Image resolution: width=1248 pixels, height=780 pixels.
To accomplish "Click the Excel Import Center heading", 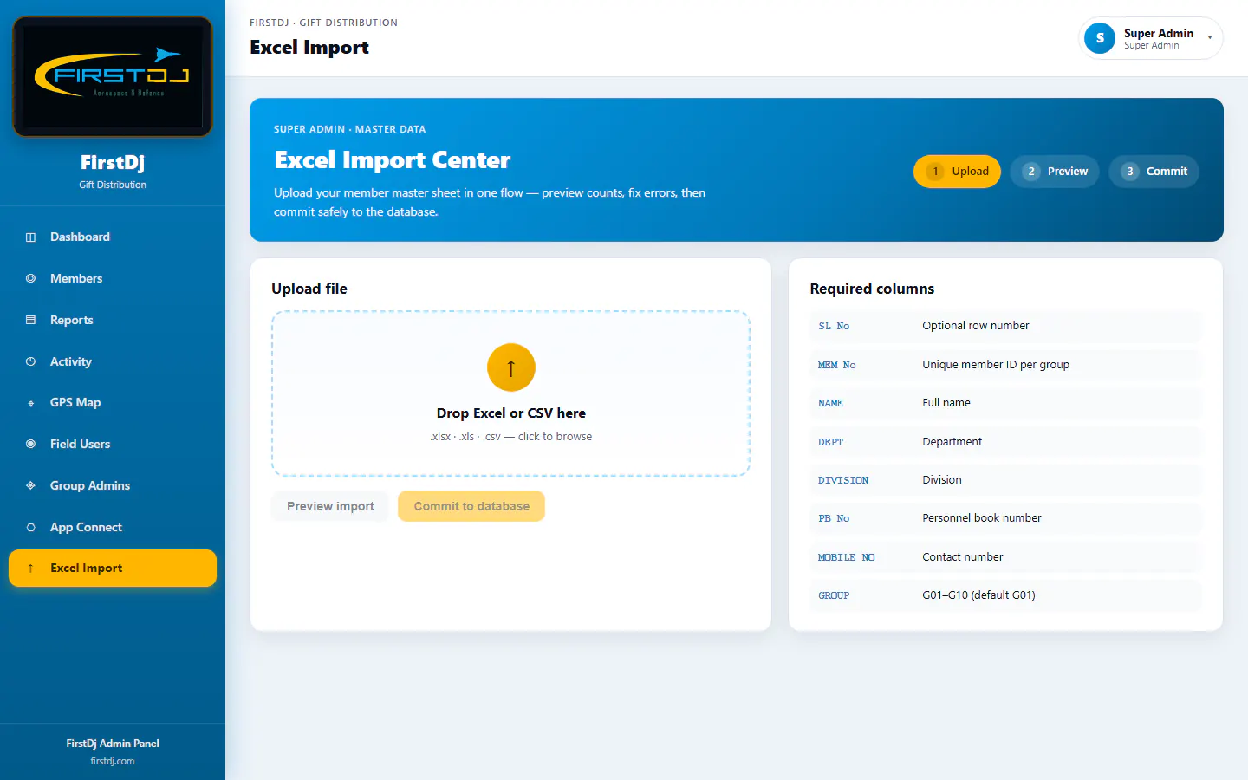I will pos(393,160).
